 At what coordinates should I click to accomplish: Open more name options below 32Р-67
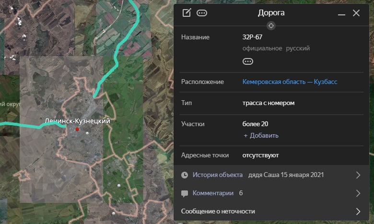[x=248, y=61]
